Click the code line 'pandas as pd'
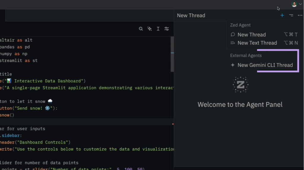 (15, 47)
